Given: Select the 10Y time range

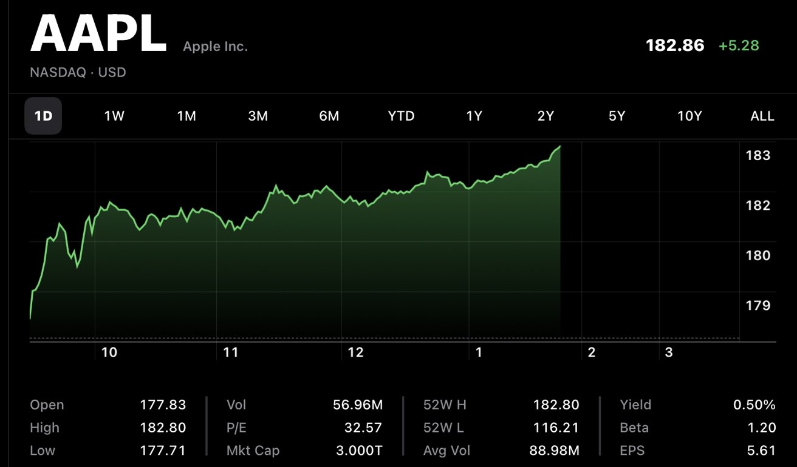Looking at the screenshot, I should pyautogui.click(x=689, y=116).
